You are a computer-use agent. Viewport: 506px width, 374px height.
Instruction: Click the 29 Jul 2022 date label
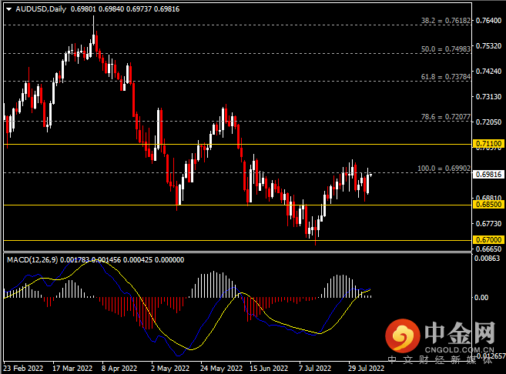367,368
